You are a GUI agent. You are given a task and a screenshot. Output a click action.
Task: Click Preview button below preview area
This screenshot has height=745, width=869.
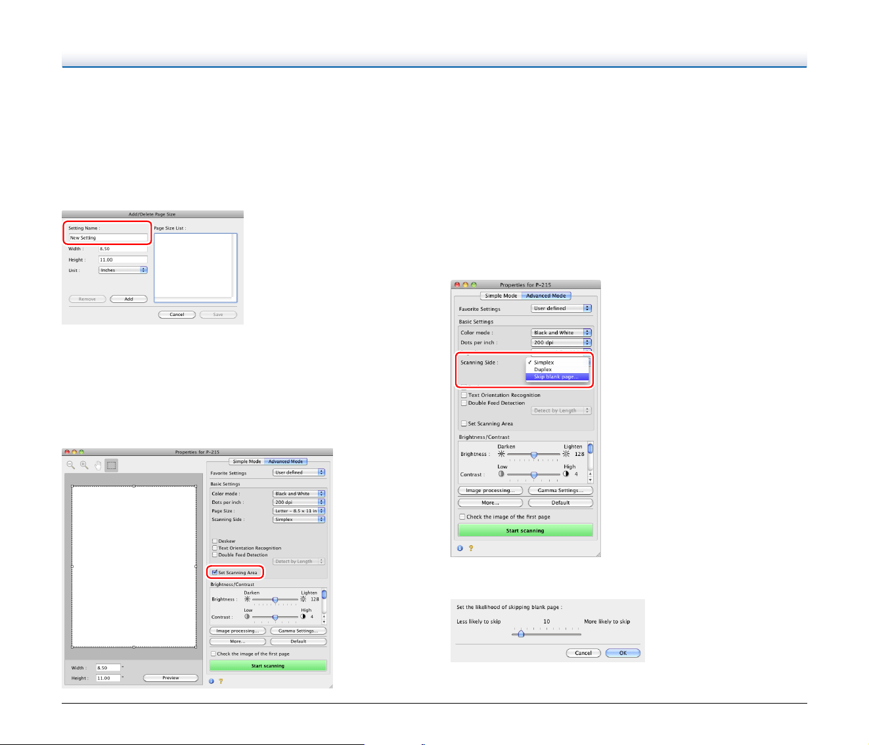pyautogui.click(x=171, y=678)
